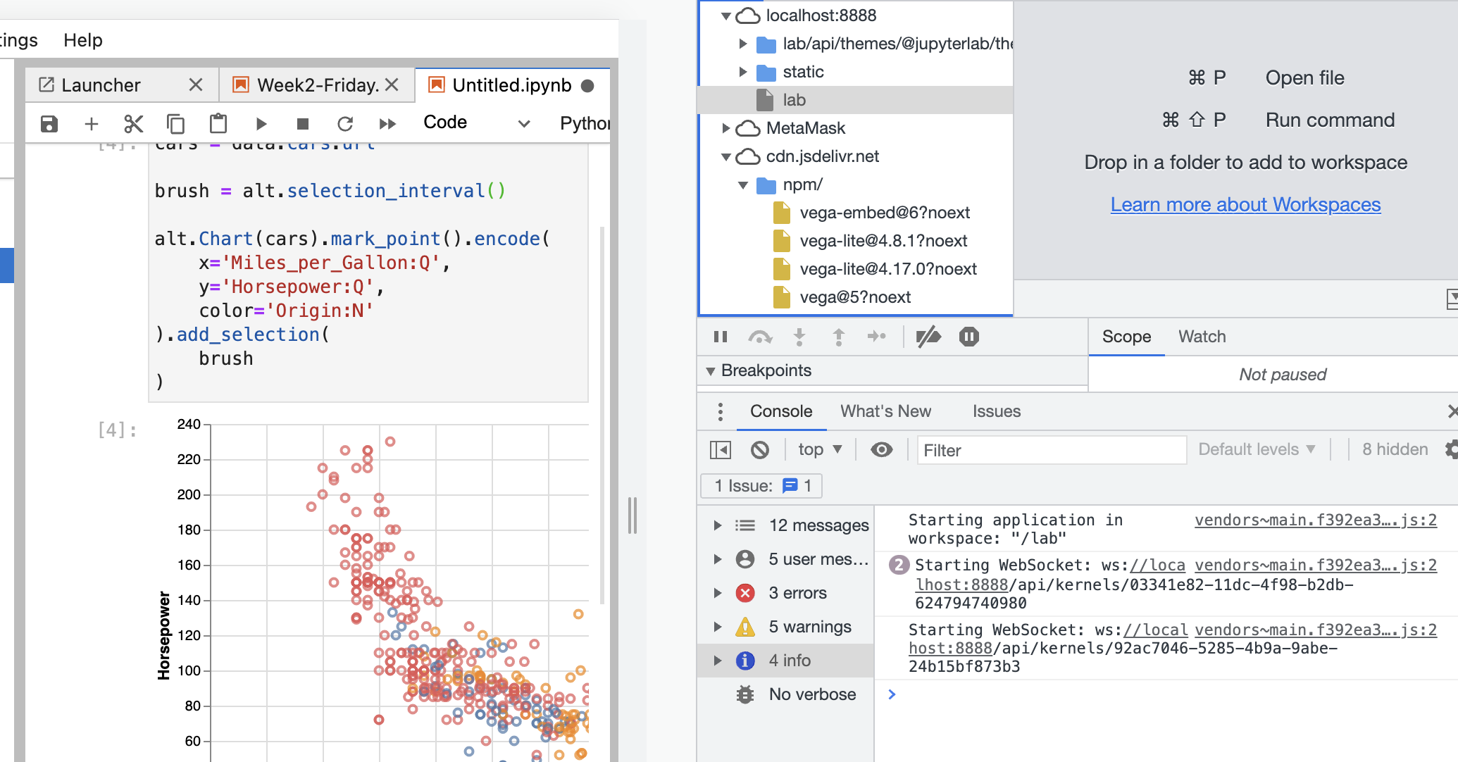The width and height of the screenshot is (1458, 762).
Task: Save the Untitled.ipynb notebook
Action: coord(49,123)
